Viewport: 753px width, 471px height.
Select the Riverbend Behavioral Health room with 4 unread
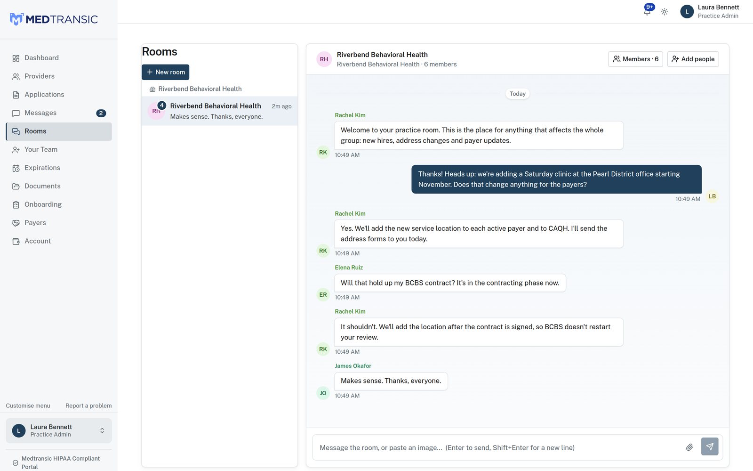pos(219,111)
